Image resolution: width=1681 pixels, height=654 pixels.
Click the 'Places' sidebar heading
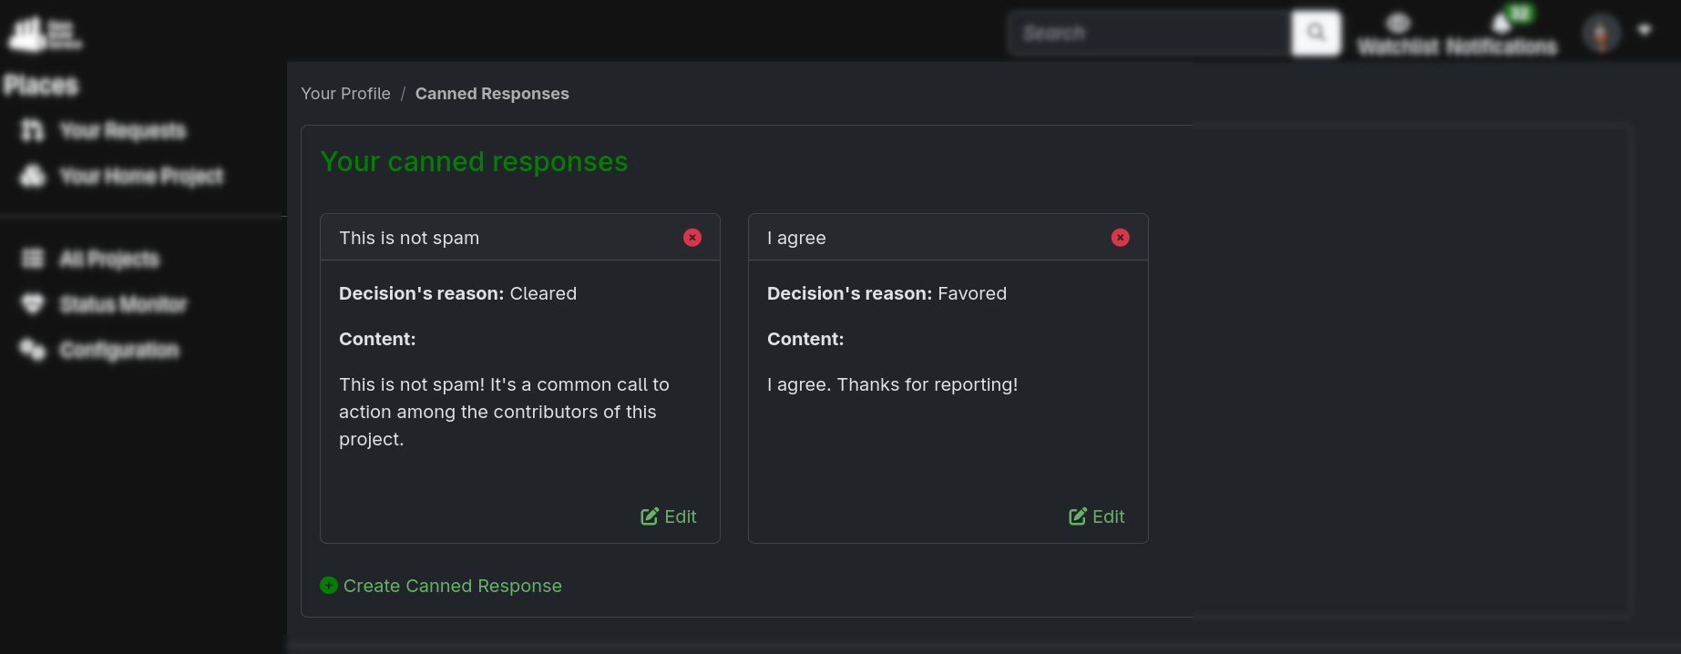click(x=41, y=86)
